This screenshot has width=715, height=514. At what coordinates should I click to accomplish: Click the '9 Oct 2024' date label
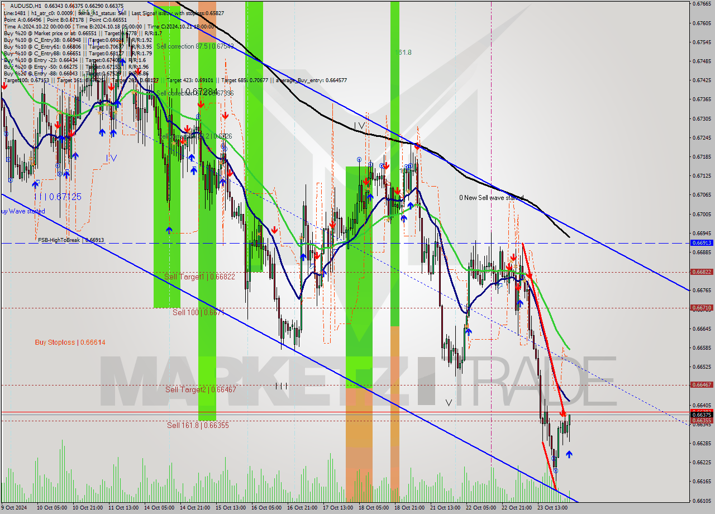(x=15, y=507)
